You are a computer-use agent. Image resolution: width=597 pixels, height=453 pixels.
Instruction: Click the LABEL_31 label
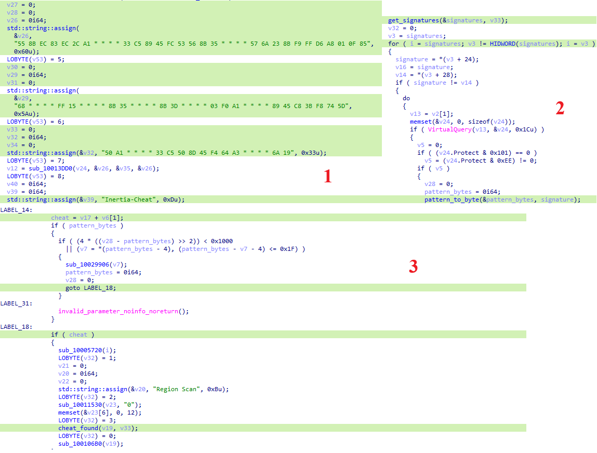click(x=15, y=303)
